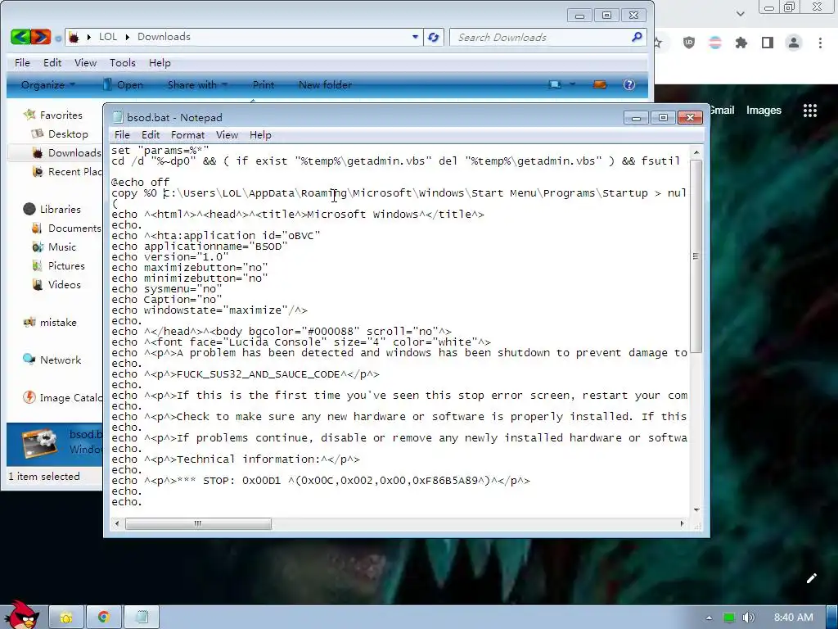Open Explorer help question mark icon
Viewport: 838px width, 629px height.
629,84
